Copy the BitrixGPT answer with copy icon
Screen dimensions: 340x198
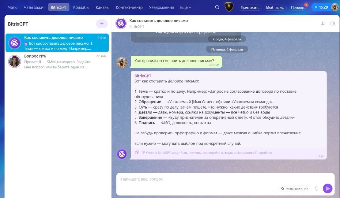[137, 152]
